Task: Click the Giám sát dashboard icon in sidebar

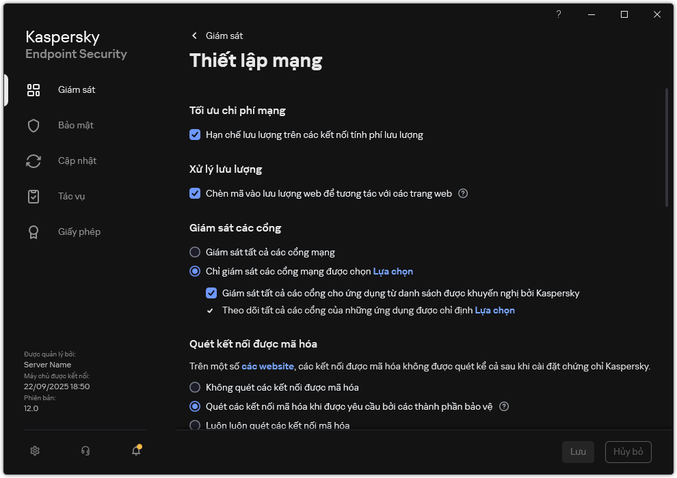Action: 34,90
